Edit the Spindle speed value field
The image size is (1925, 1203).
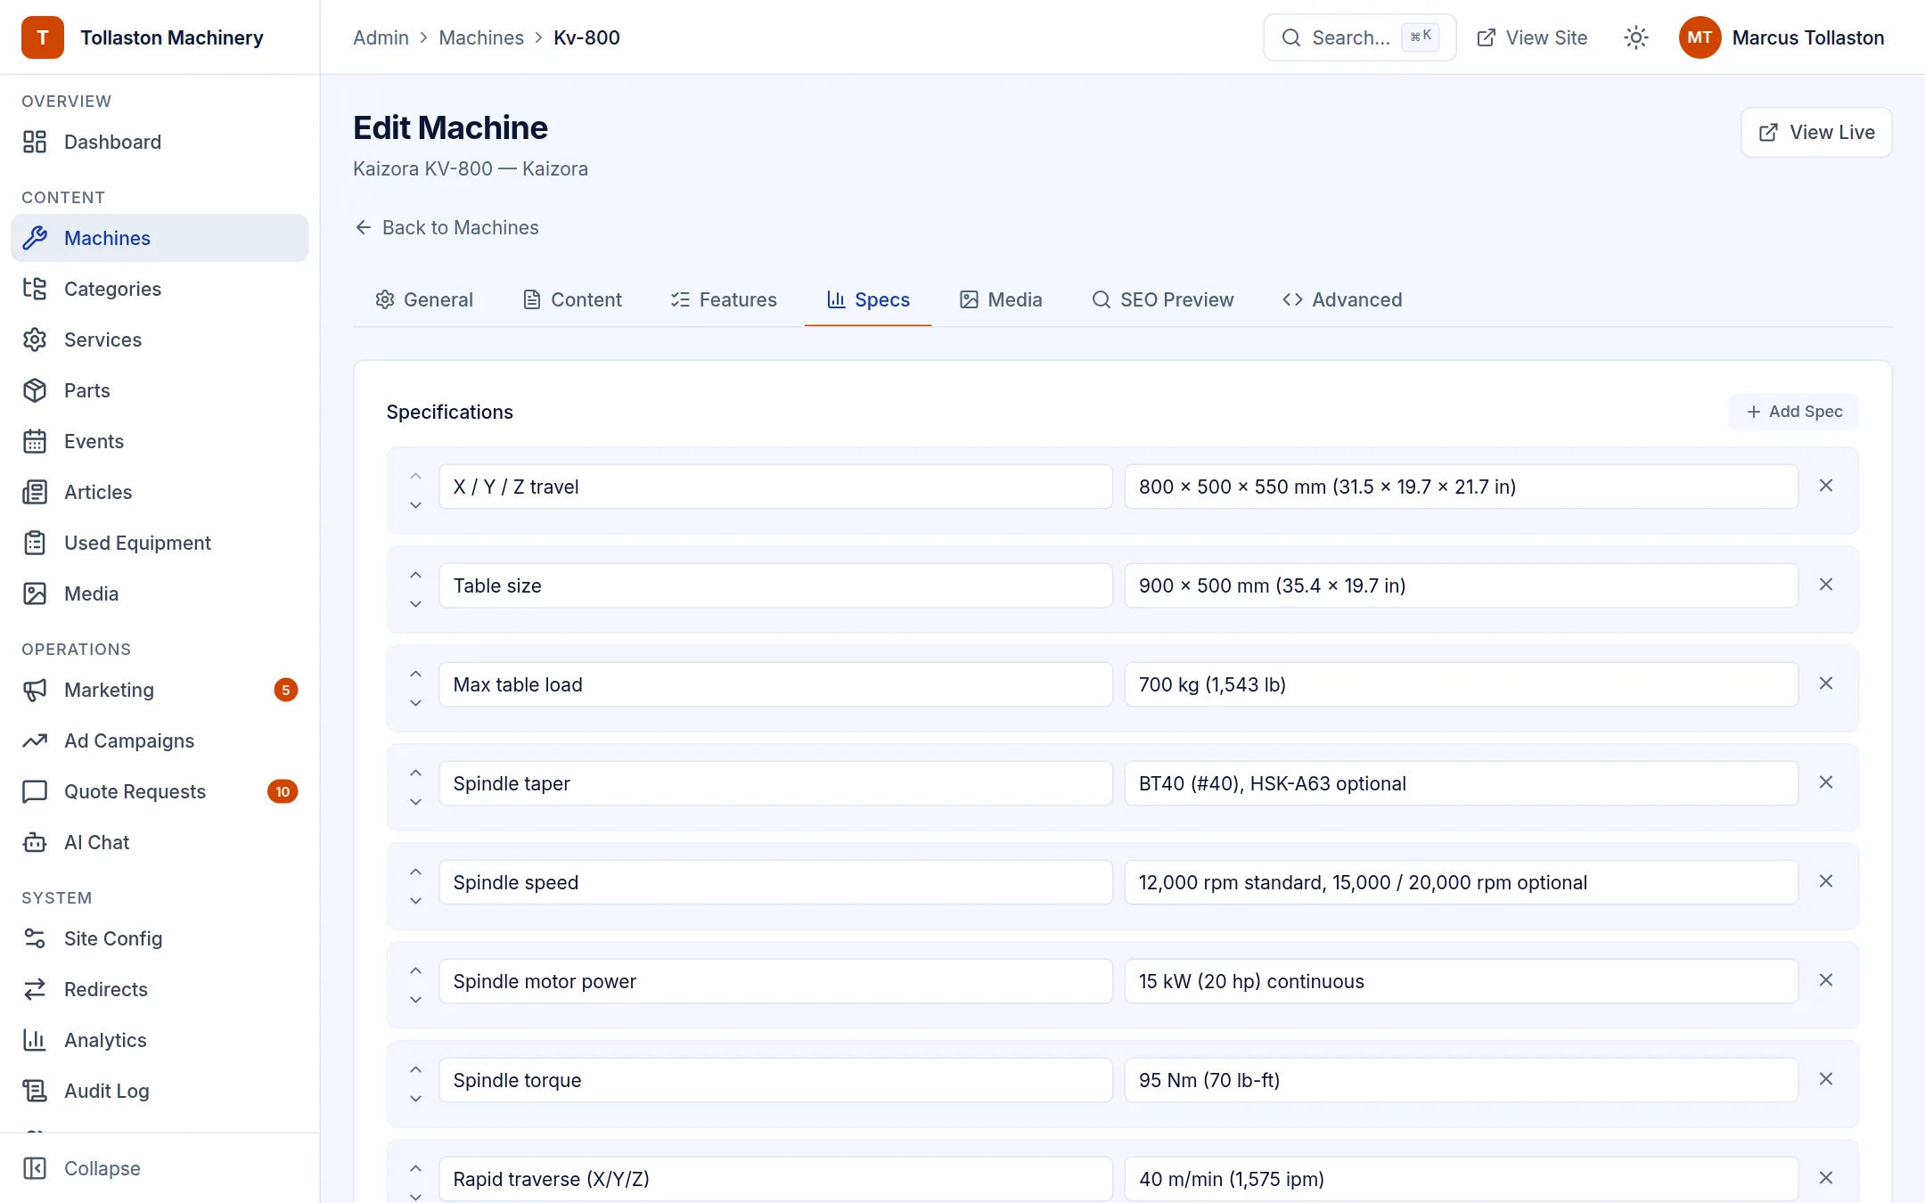pyautogui.click(x=1462, y=882)
